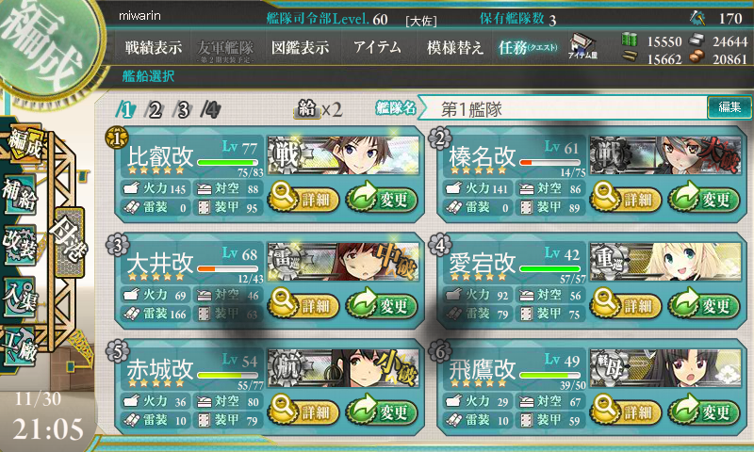Open 図鑑表示 encyclopedia menu
Viewport: 754px width, 452px height.
301,47
